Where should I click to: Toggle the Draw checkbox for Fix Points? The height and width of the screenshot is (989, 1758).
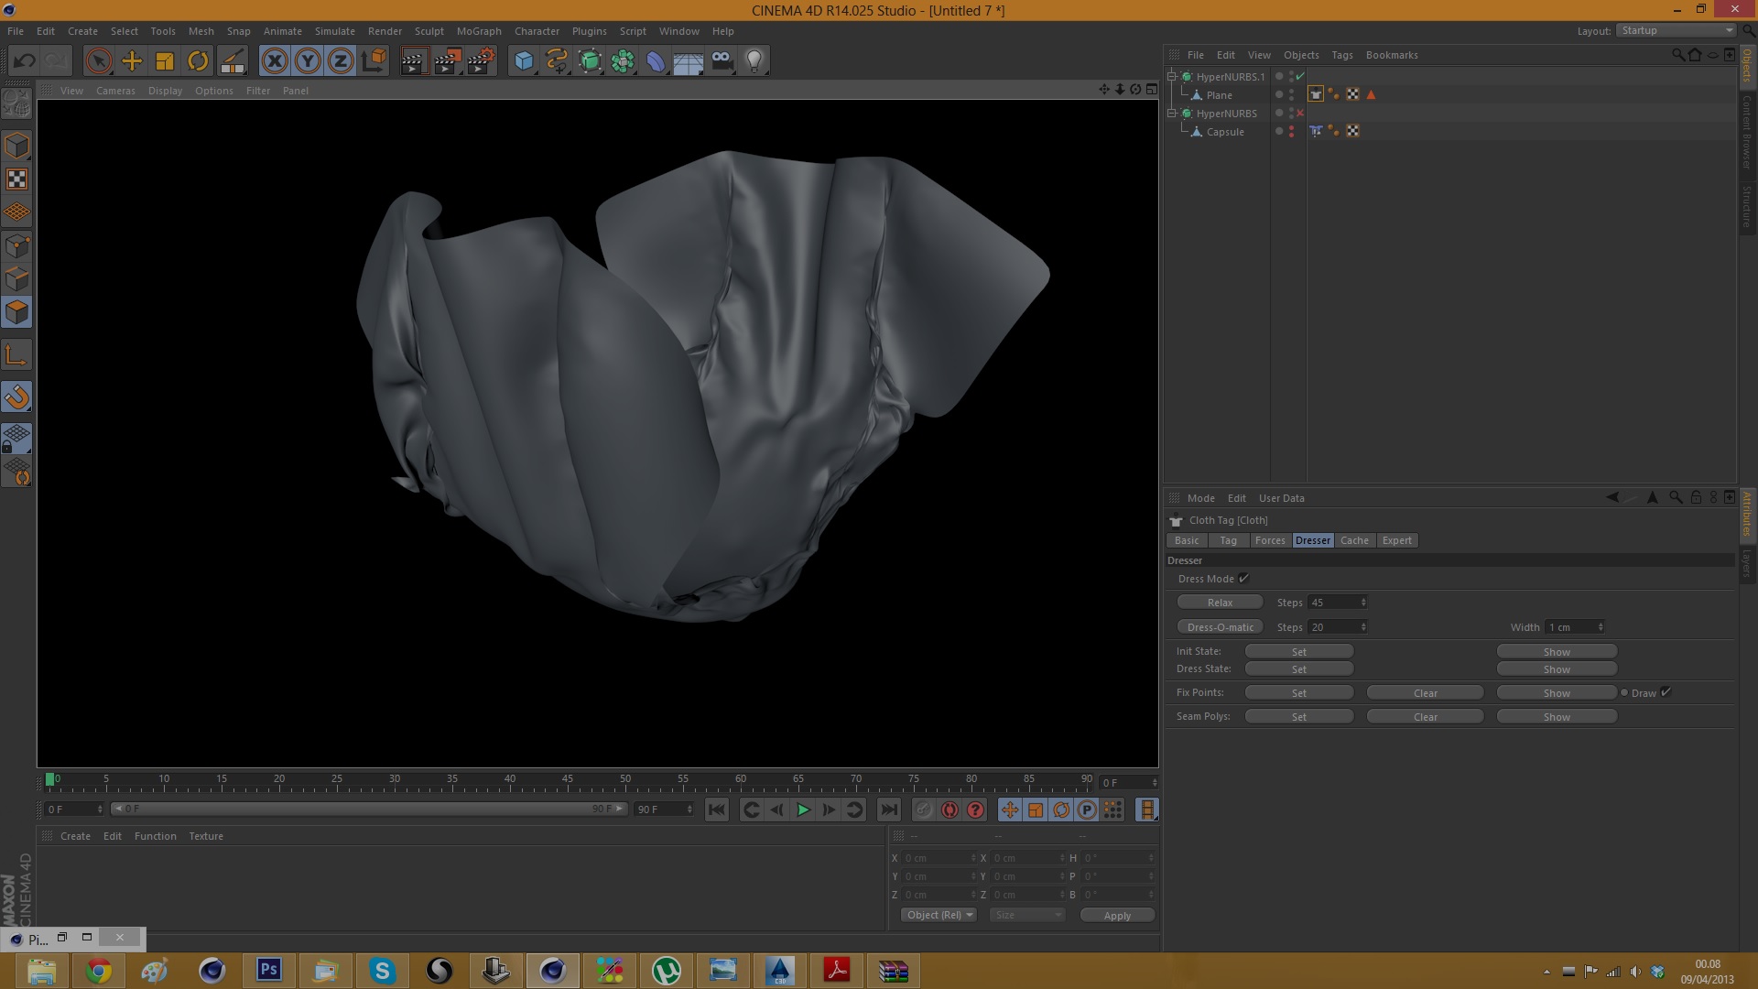tap(1666, 692)
